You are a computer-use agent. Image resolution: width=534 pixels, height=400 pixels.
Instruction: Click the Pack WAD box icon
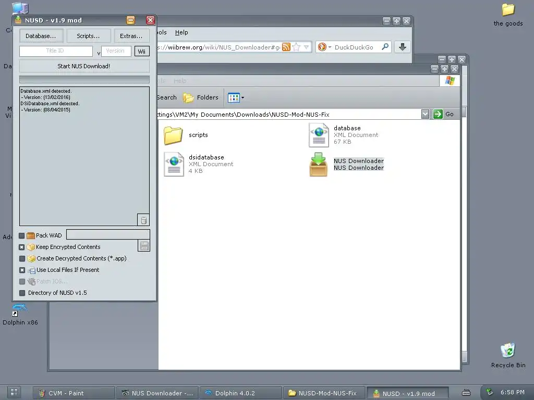click(x=31, y=235)
